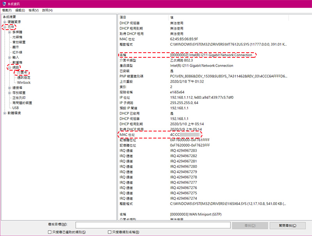The height and width of the screenshot is (236, 312).
Task: Select the USB tree item
Action: (16, 108)
